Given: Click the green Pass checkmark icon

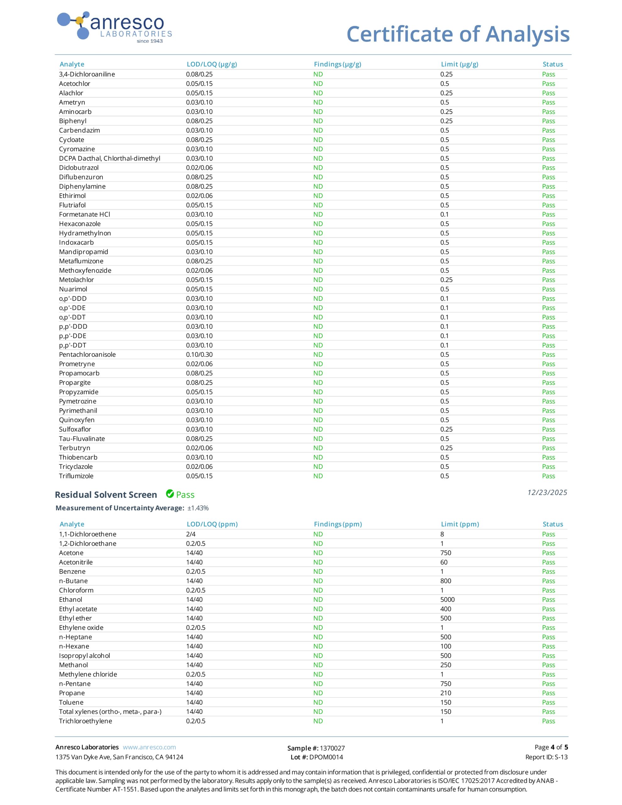Looking at the screenshot, I should click(170, 494).
